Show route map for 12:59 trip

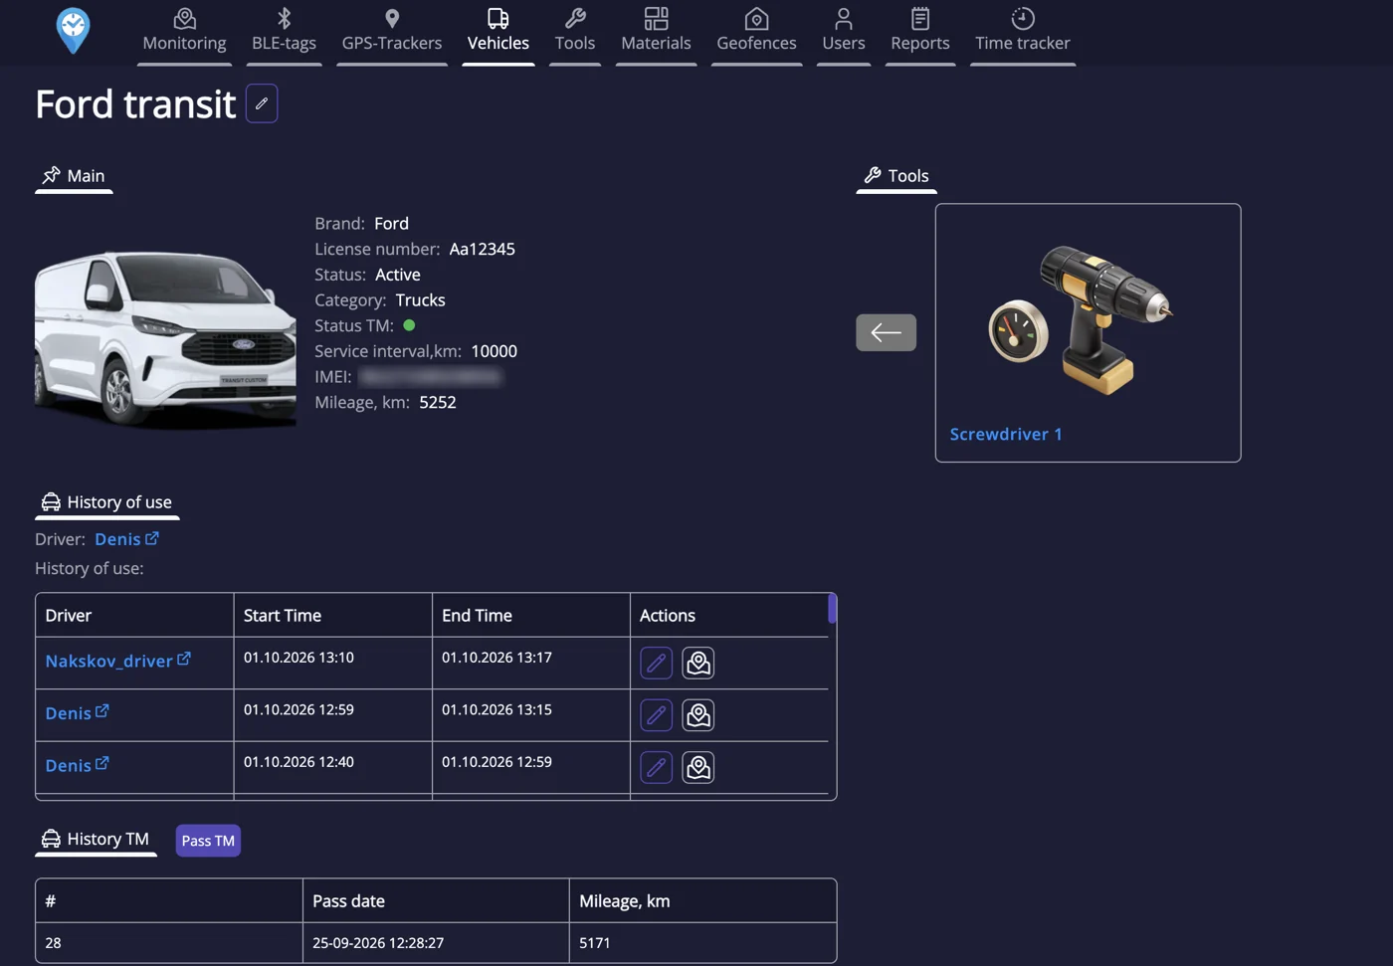698,715
